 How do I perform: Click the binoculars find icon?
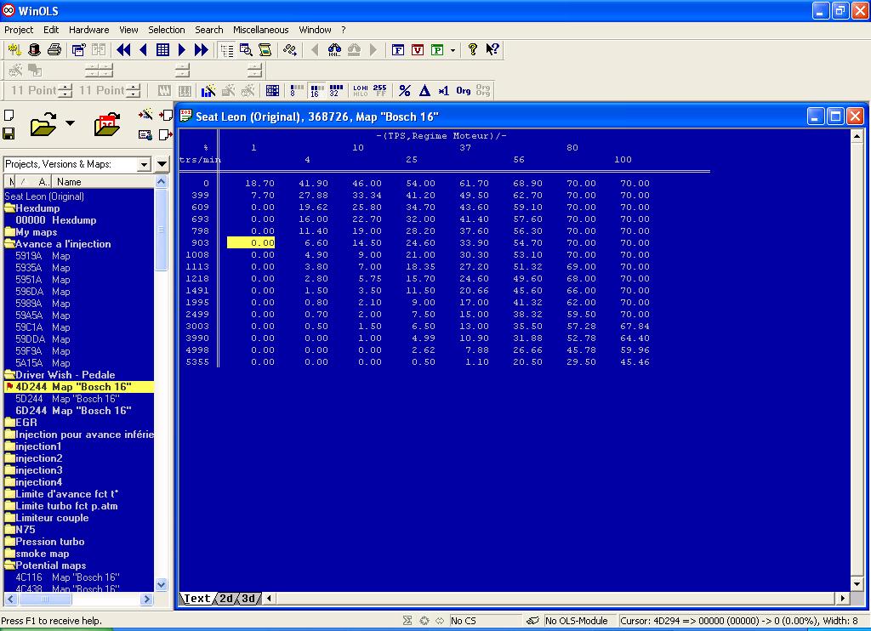pos(334,50)
